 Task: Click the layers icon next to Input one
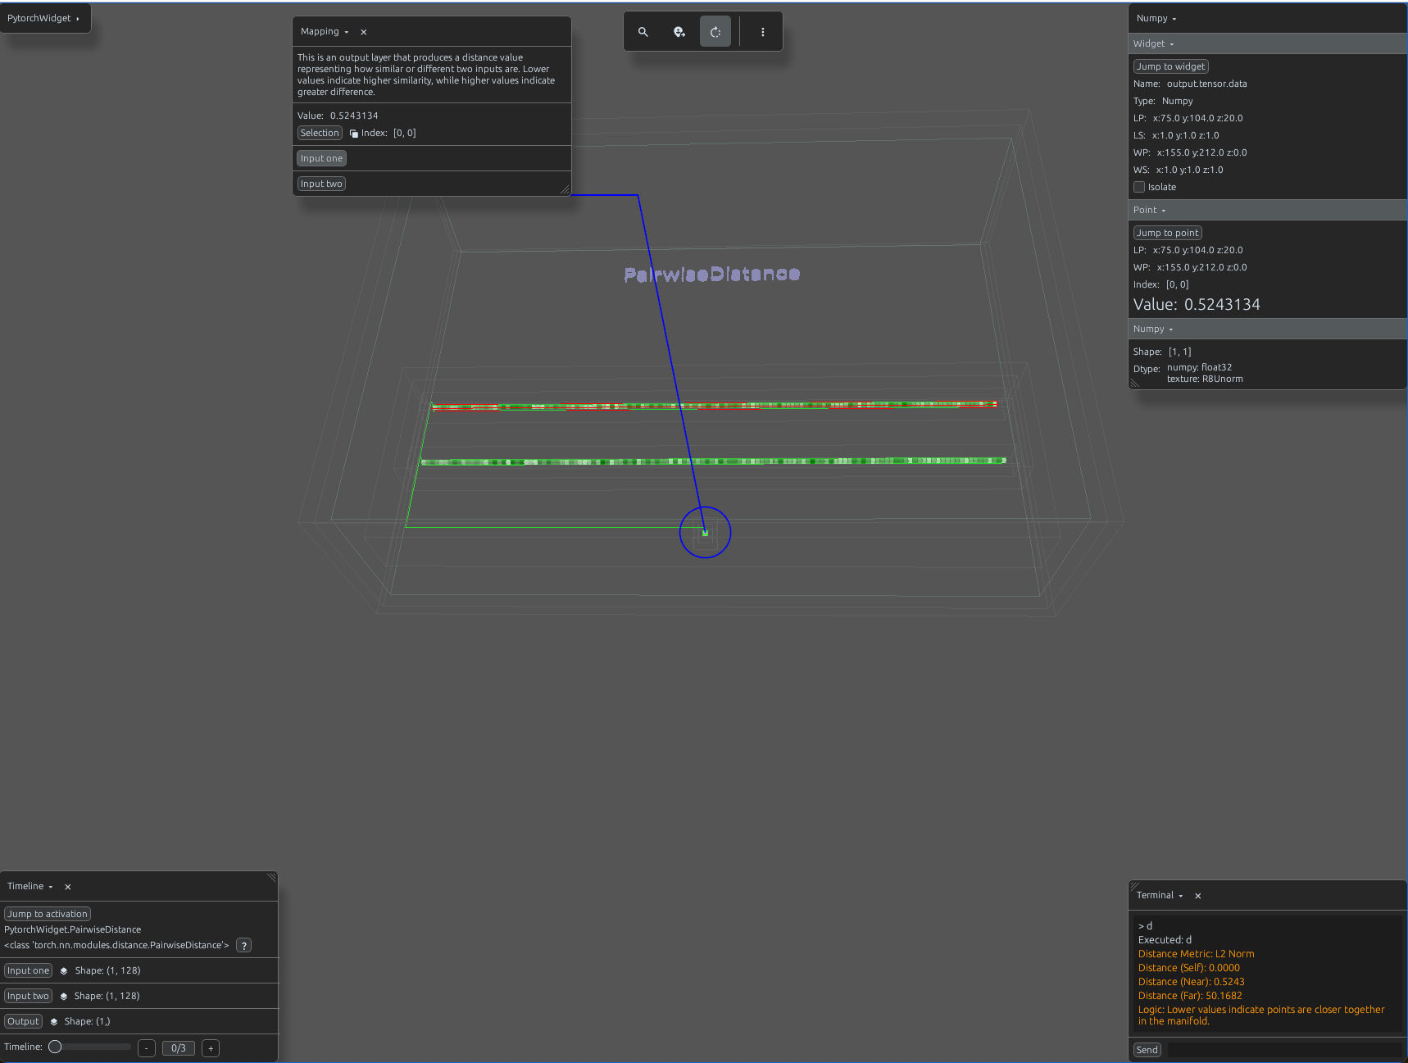pos(64,970)
